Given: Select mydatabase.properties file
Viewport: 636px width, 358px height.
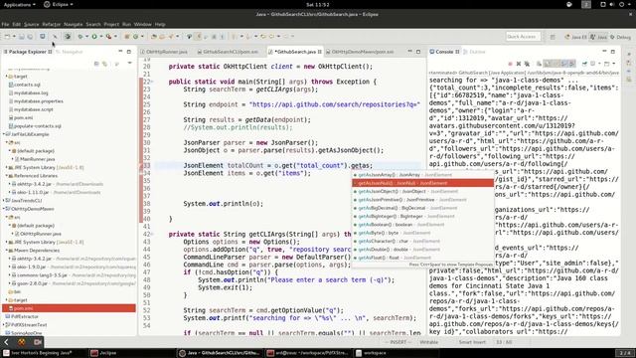Looking at the screenshot, I should point(36,101).
